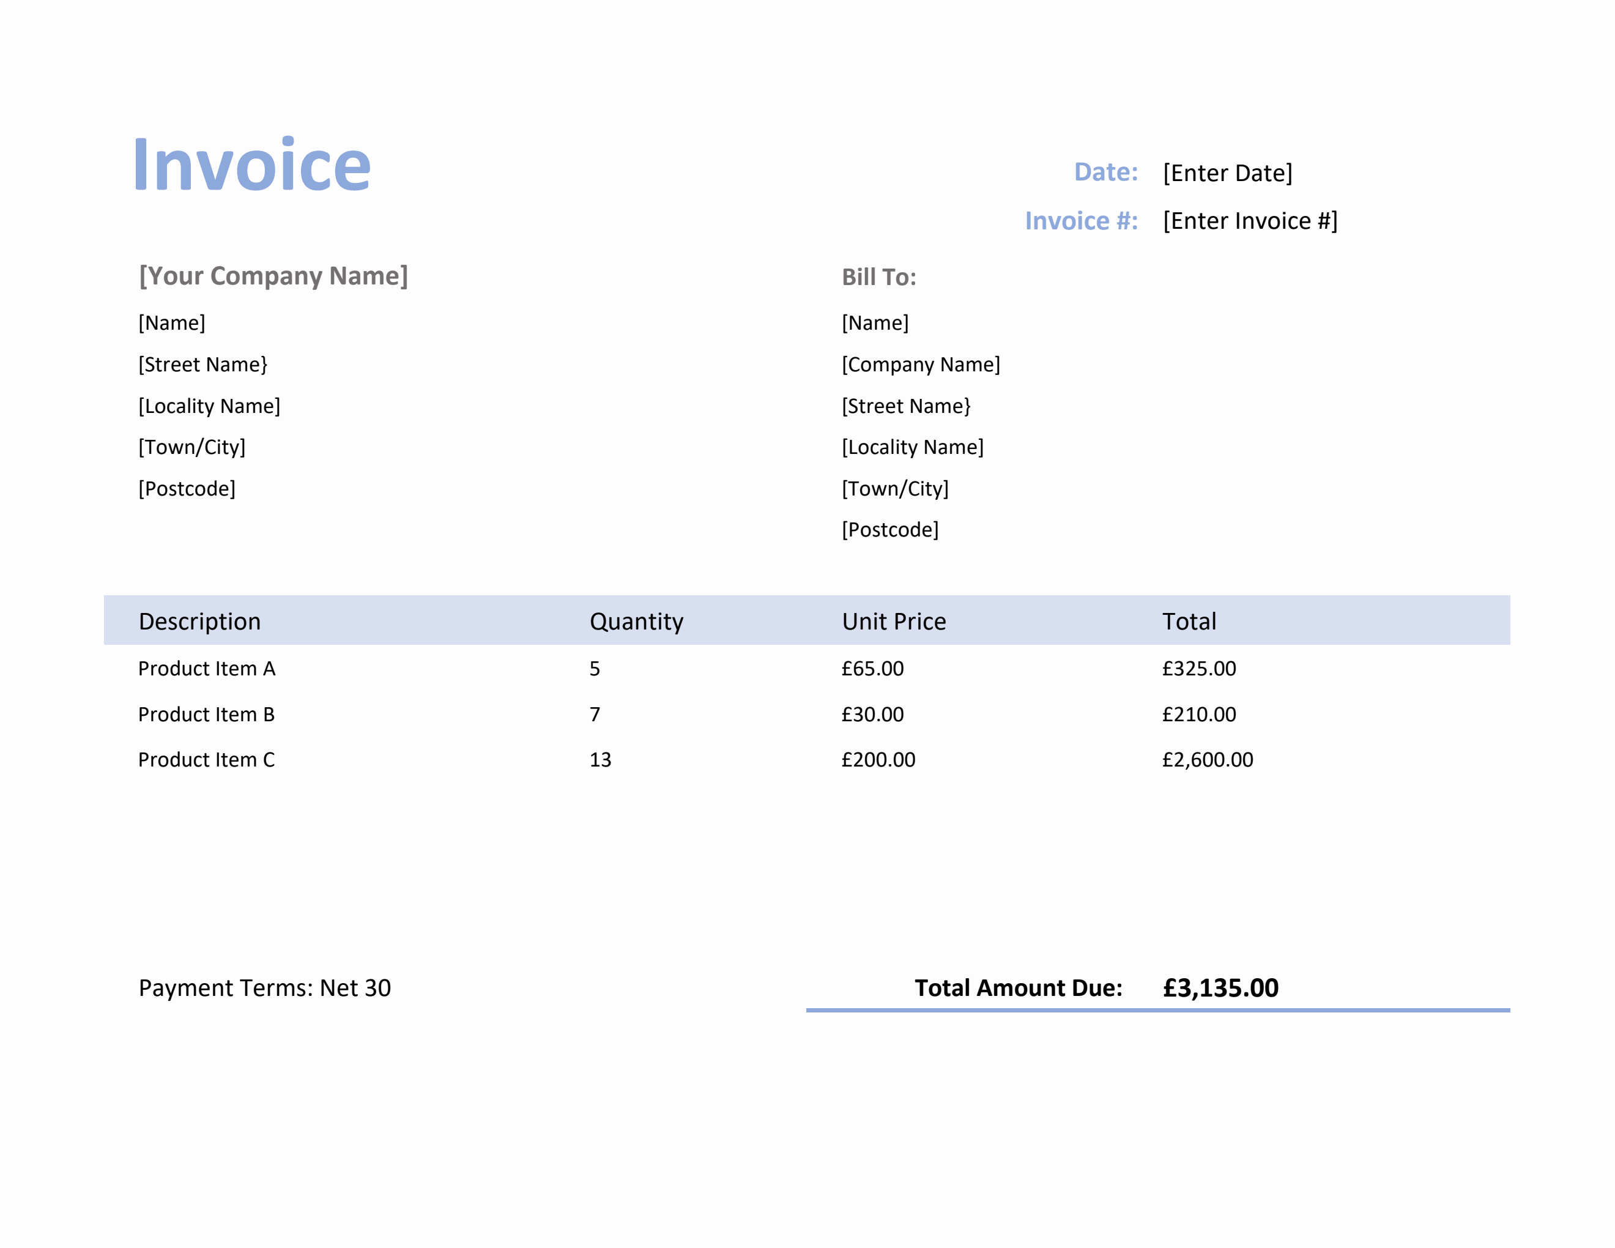Screen dimensions: 1615x1248
Task: Click the Quantity column header
Action: click(636, 621)
